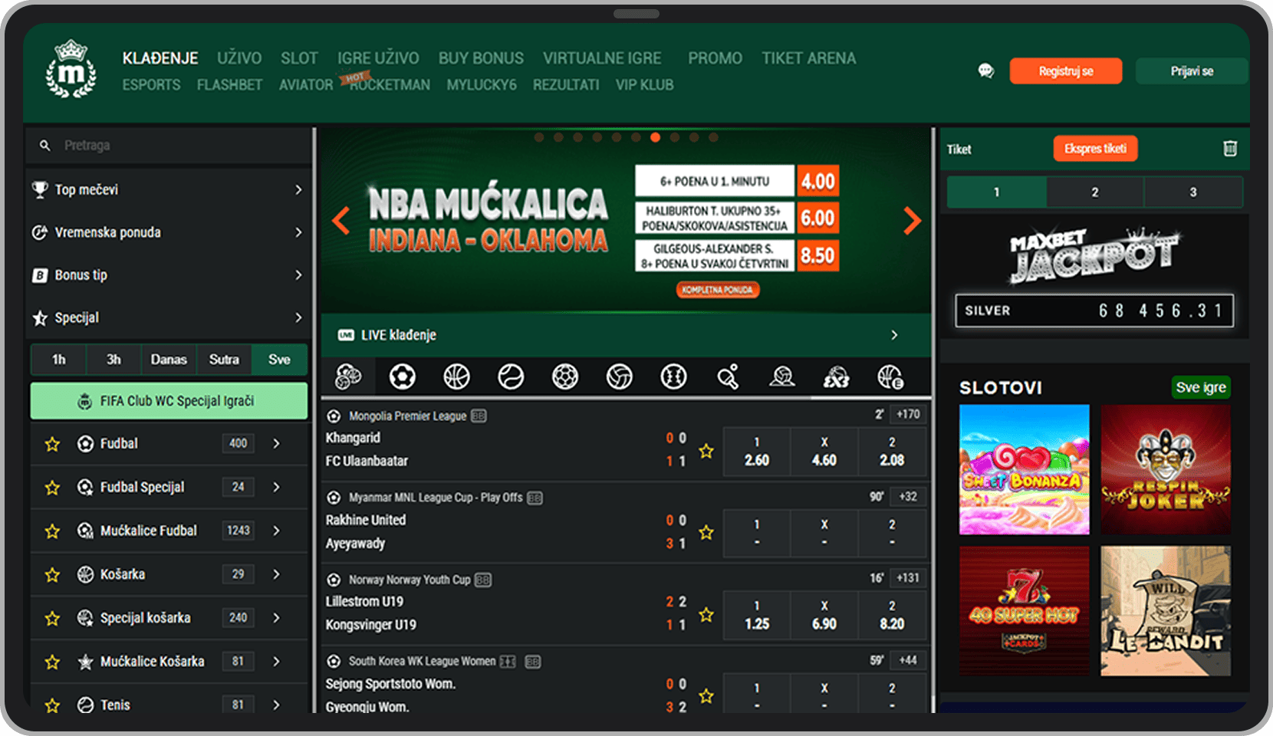Select the volleyball live filter icon
Viewport: 1273px width, 736px height.
click(620, 376)
